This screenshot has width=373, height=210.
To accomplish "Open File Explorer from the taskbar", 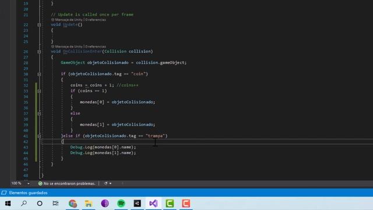I will [89, 204].
